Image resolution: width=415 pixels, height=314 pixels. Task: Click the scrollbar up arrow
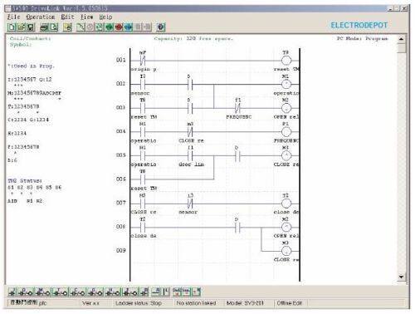click(x=401, y=39)
